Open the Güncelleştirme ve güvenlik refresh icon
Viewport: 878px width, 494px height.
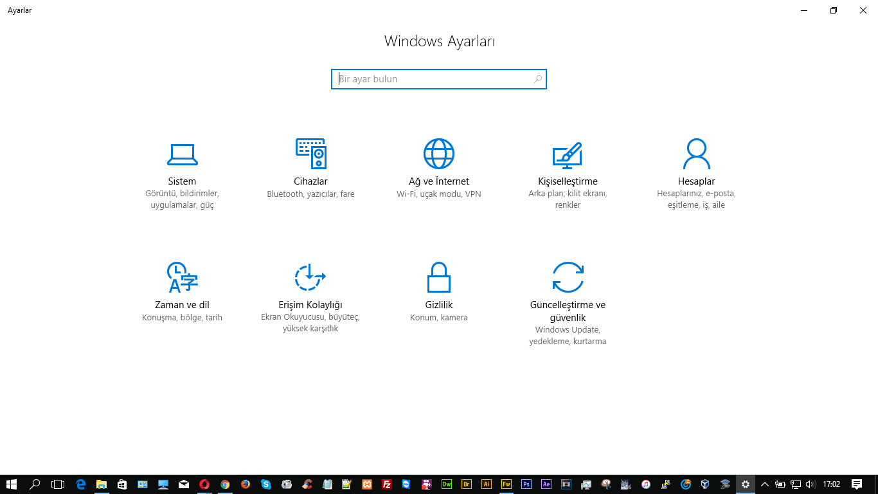tap(568, 277)
